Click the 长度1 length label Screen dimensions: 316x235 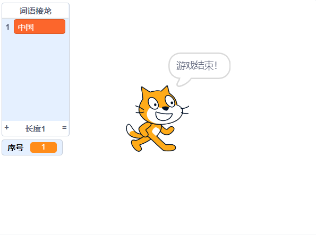pos(35,129)
